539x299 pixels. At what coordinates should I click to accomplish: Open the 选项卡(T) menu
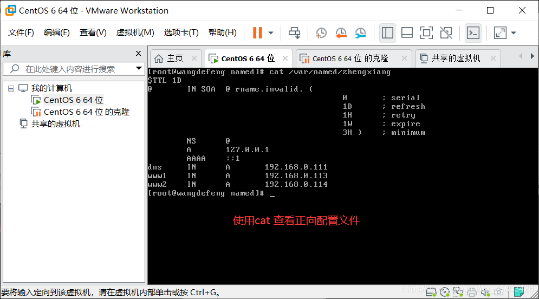coord(181,32)
